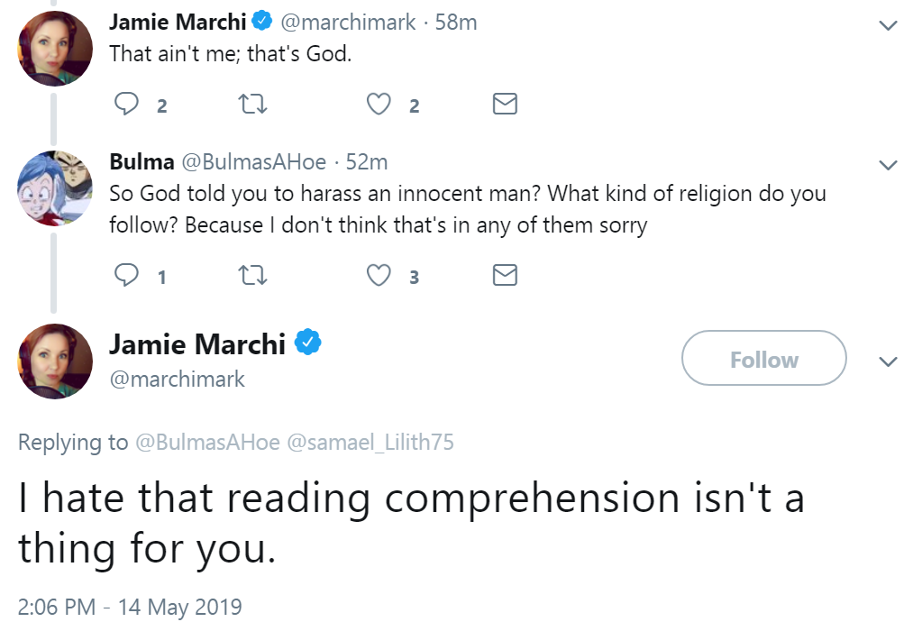
Task: Open the @BulmasAHoe mention in reply line
Action: click(207, 442)
